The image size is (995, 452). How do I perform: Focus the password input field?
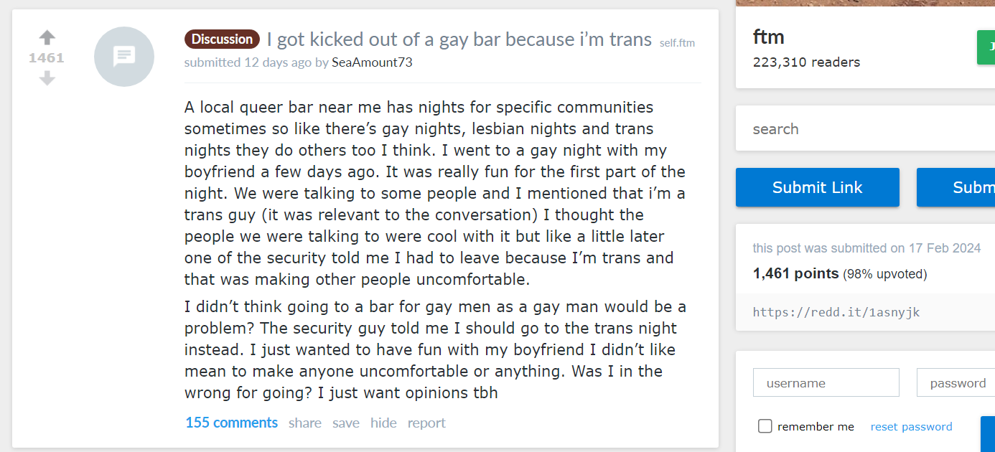(956, 383)
